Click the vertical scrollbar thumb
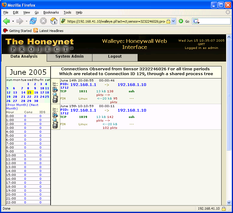This screenshot has width=233, height=213. pyautogui.click(x=229, y=95)
